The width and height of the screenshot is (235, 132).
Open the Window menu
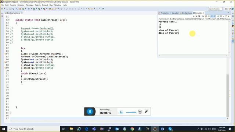pyautogui.click(x=58, y=5)
